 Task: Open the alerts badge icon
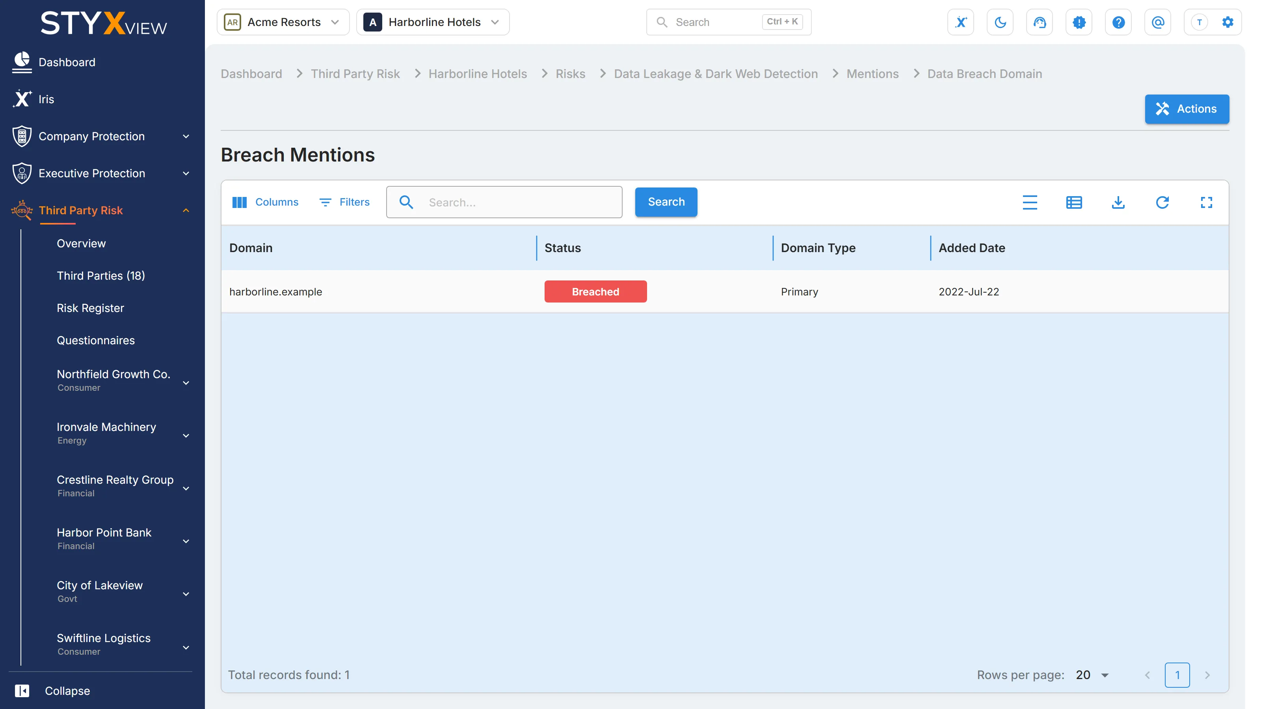point(1079,22)
